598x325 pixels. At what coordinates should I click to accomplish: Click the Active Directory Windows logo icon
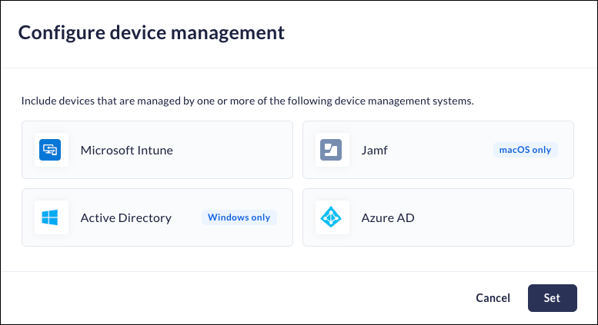coord(50,217)
